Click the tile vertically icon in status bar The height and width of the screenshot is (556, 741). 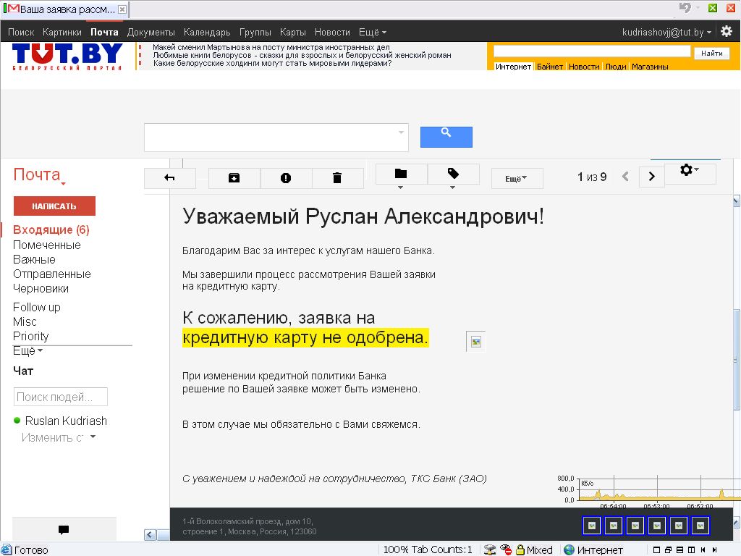tap(691, 550)
